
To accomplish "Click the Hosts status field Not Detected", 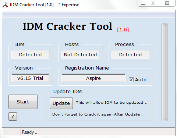I will coord(81,54).
